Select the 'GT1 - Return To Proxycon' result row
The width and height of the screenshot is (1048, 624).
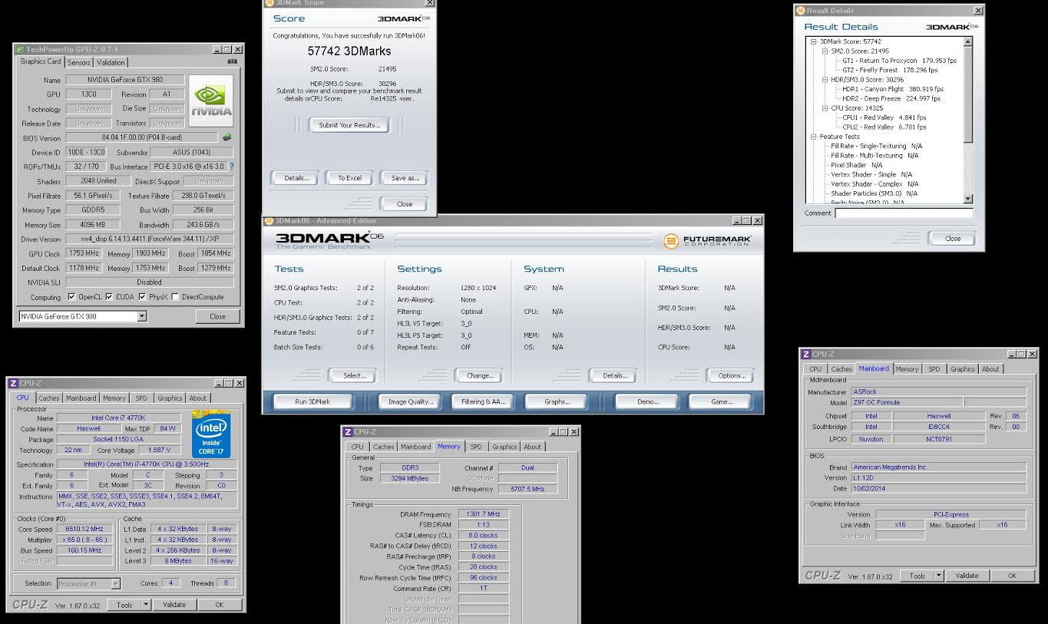[x=900, y=61]
